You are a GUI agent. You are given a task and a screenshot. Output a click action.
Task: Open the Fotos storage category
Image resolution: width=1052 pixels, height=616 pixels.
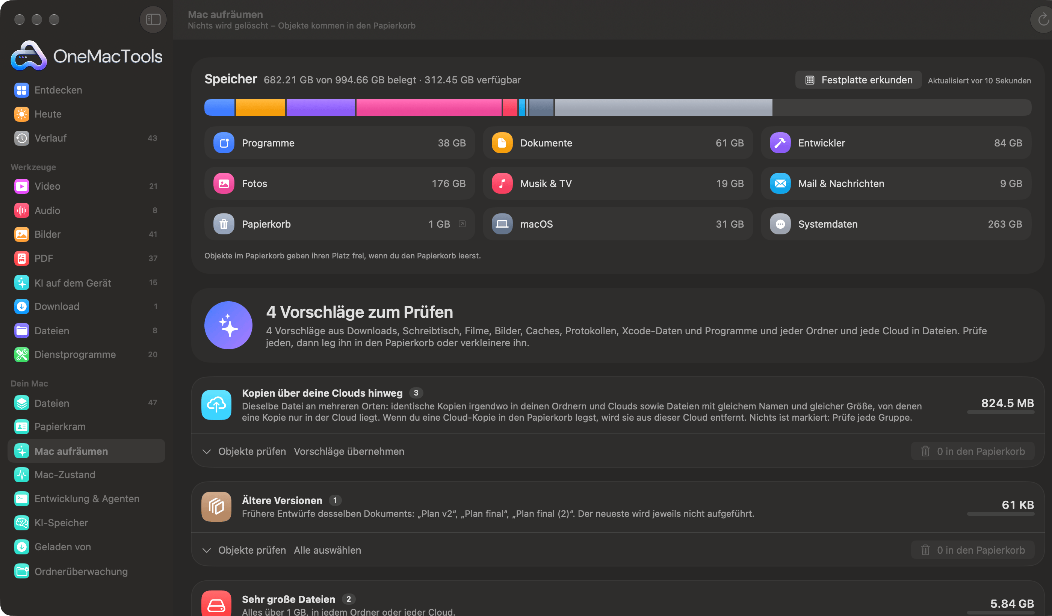click(339, 184)
